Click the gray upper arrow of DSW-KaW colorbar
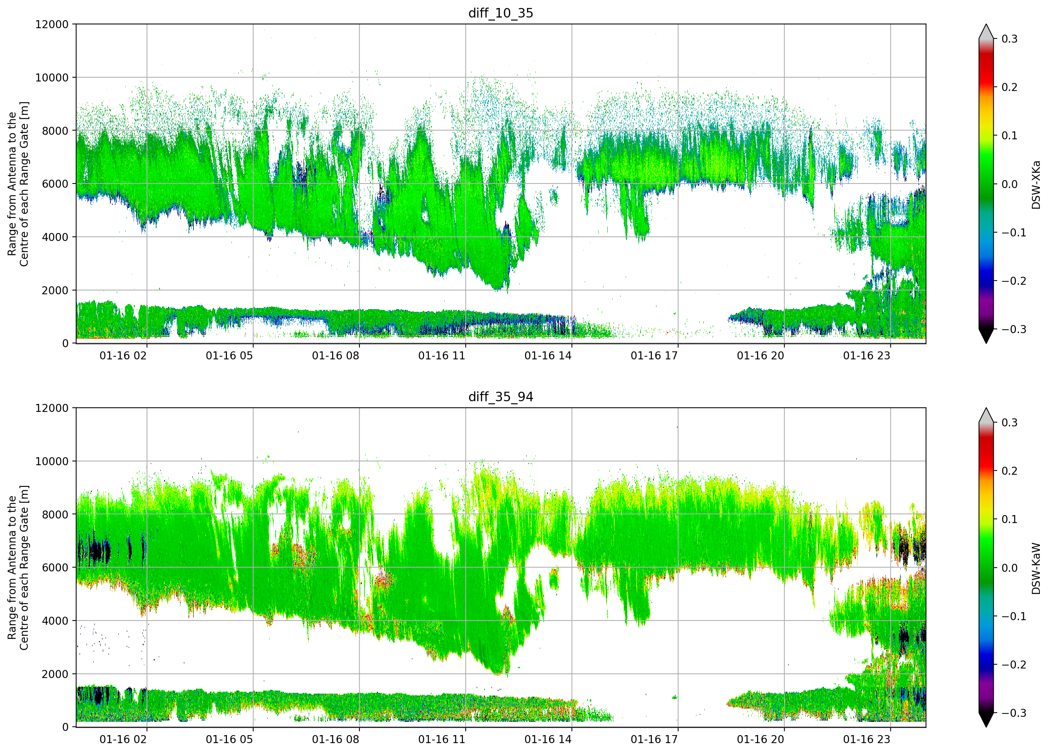 pos(986,415)
